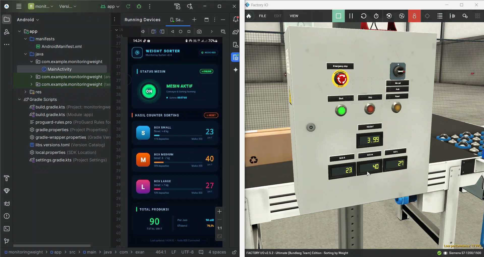
Task: Push the red Stop button on control panel
Action: [x=370, y=109]
